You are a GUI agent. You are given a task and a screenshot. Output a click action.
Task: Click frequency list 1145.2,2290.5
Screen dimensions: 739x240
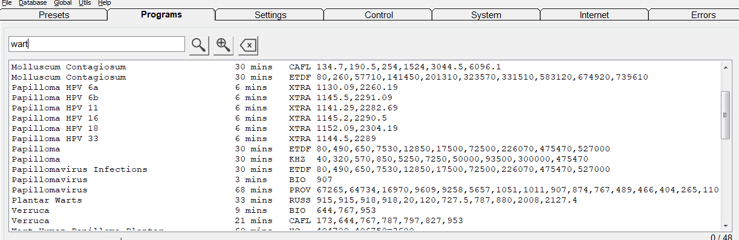352,118
